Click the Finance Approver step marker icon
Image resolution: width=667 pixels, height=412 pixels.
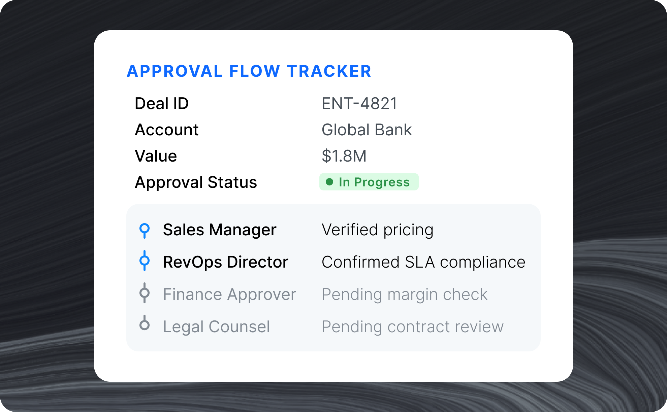(145, 293)
